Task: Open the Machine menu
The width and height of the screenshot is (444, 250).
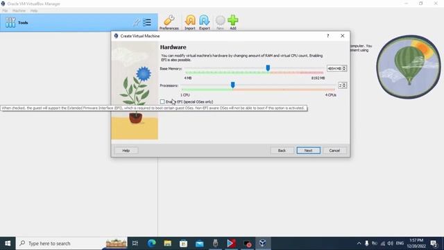Action: (19, 11)
